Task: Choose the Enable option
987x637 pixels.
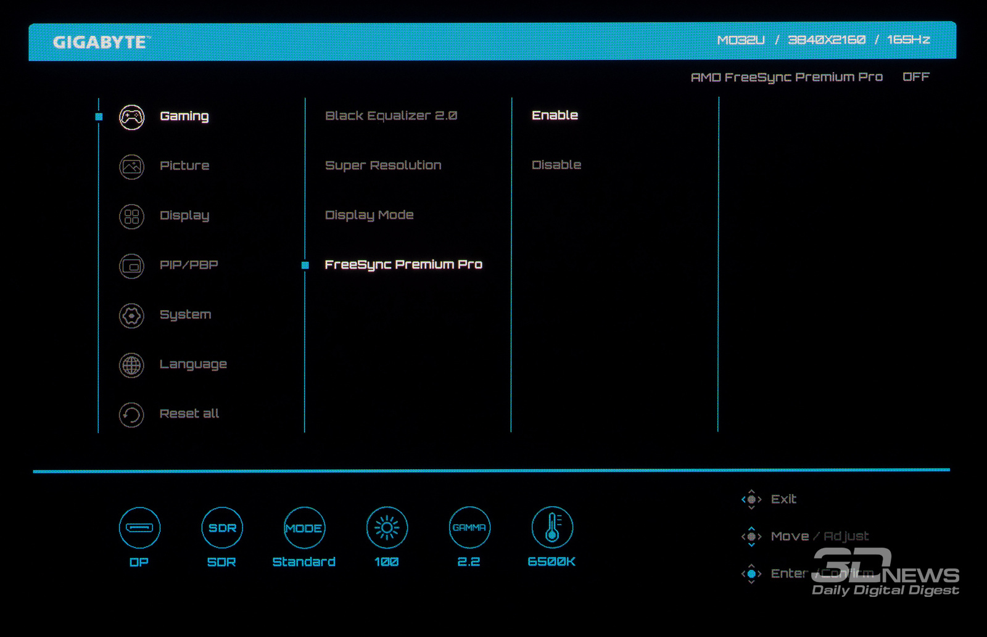Action: (555, 115)
